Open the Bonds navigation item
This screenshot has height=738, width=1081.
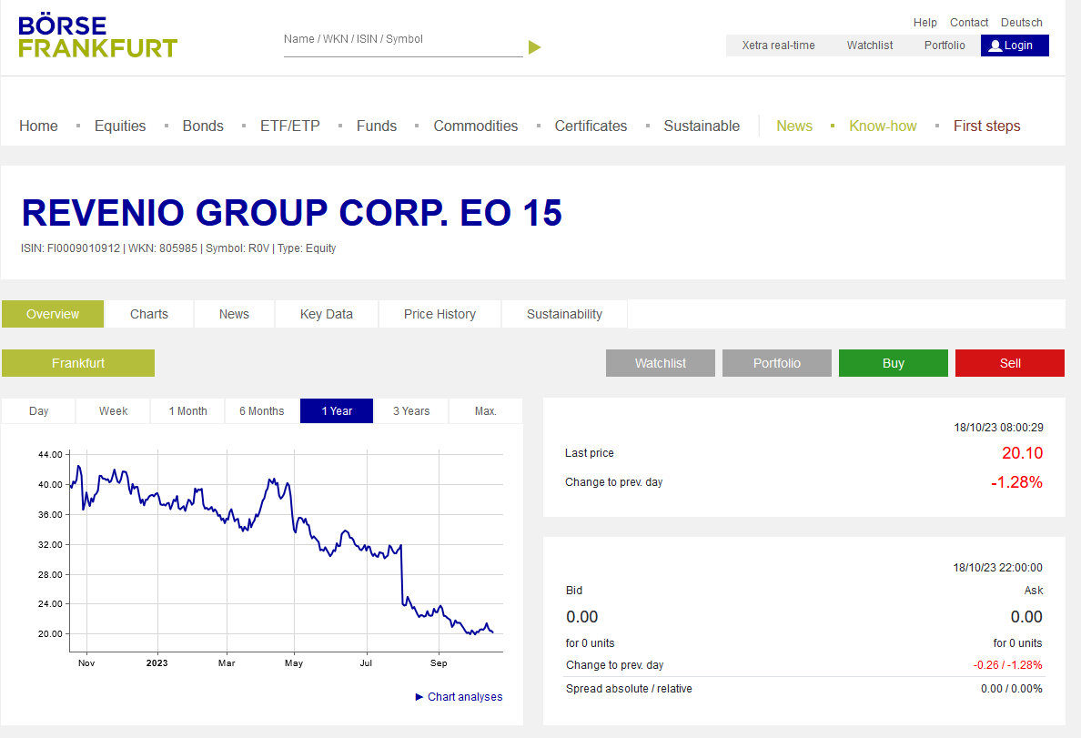click(x=203, y=126)
